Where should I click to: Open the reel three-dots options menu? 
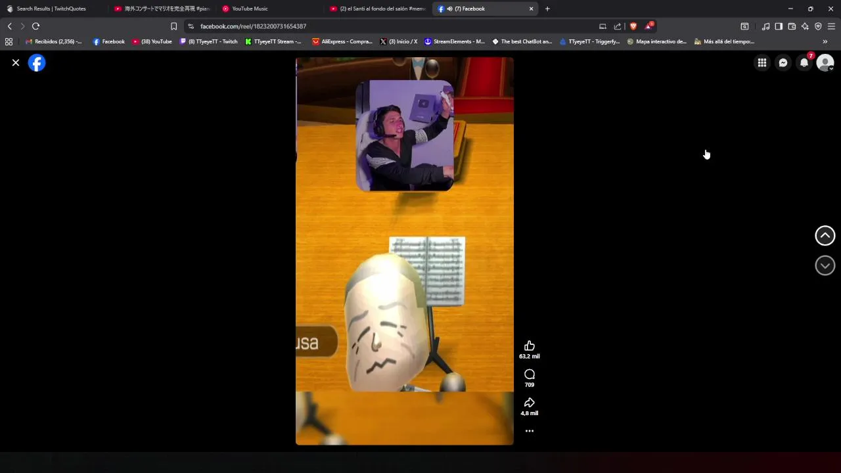(x=530, y=431)
